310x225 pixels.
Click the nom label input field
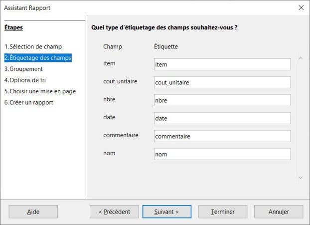coord(222,154)
